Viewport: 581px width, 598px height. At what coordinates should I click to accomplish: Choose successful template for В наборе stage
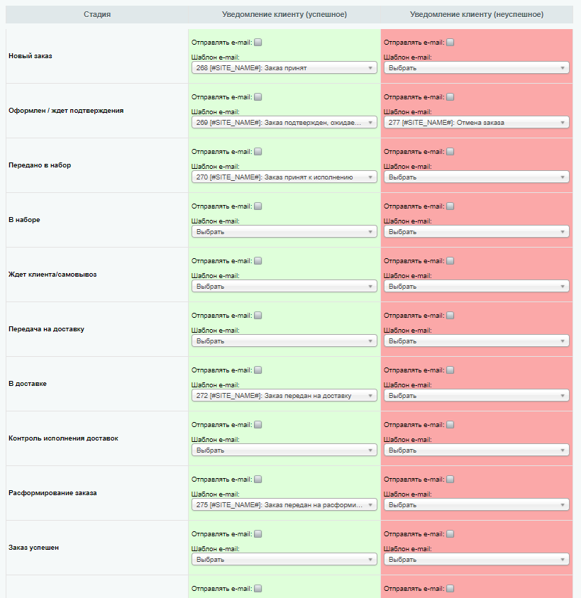click(x=284, y=232)
